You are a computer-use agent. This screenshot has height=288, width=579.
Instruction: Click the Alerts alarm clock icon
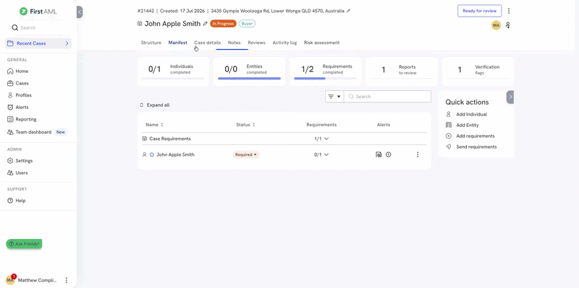click(x=10, y=107)
